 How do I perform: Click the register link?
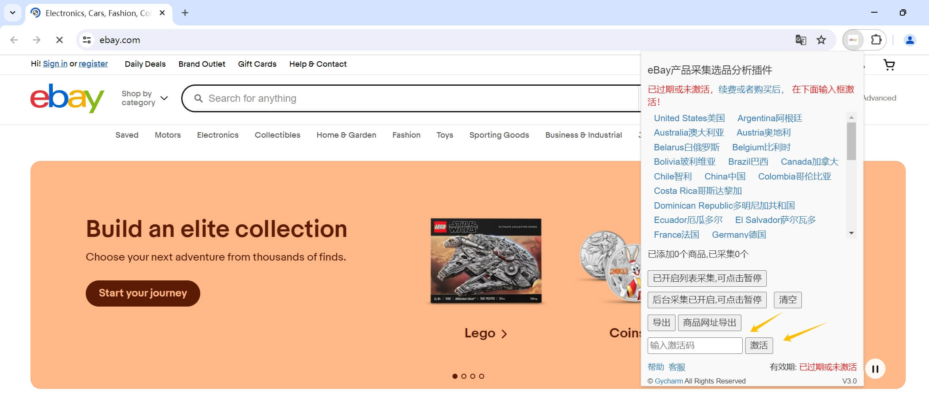tap(93, 64)
